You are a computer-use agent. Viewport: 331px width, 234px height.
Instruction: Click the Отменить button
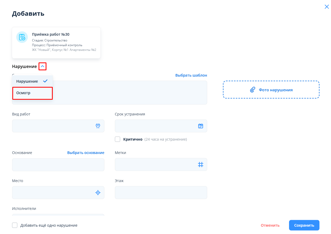[x=270, y=225]
